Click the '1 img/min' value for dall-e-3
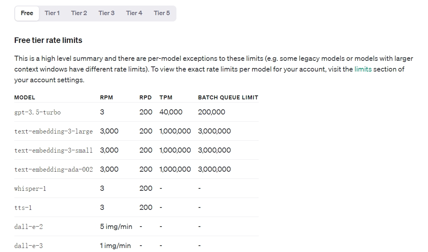The height and width of the screenshot is (252, 428). (x=116, y=246)
